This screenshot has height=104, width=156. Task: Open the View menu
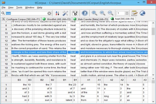[11, 8]
